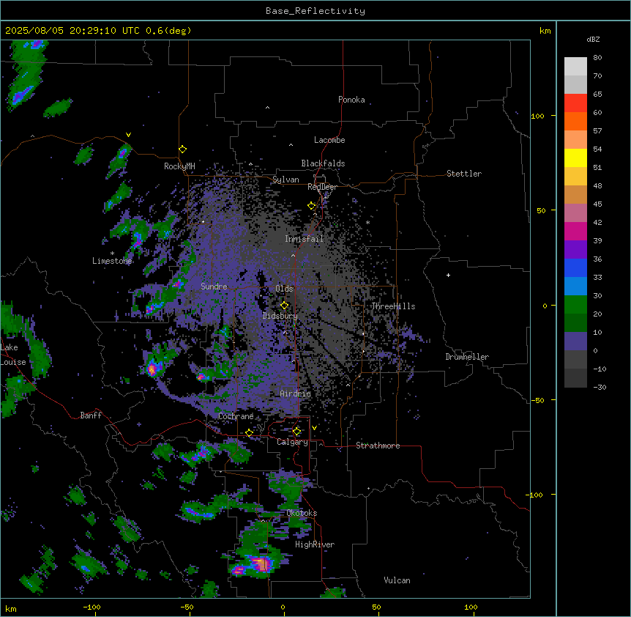The image size is (631, 617).
Task: Click the dBZ legend heading
Action: (x=593, y=39)
